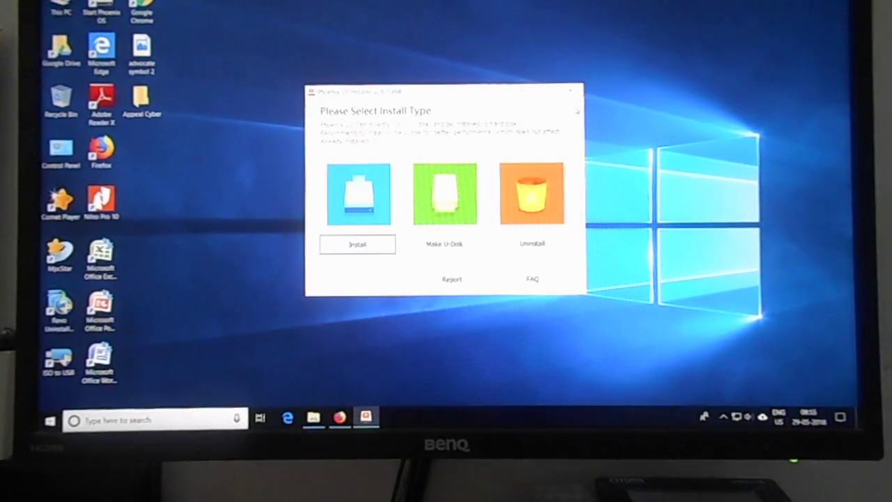Viewport: 892px width, 502px height.
Task: Open the People icon in the taskbar
Action: point(704,417)
